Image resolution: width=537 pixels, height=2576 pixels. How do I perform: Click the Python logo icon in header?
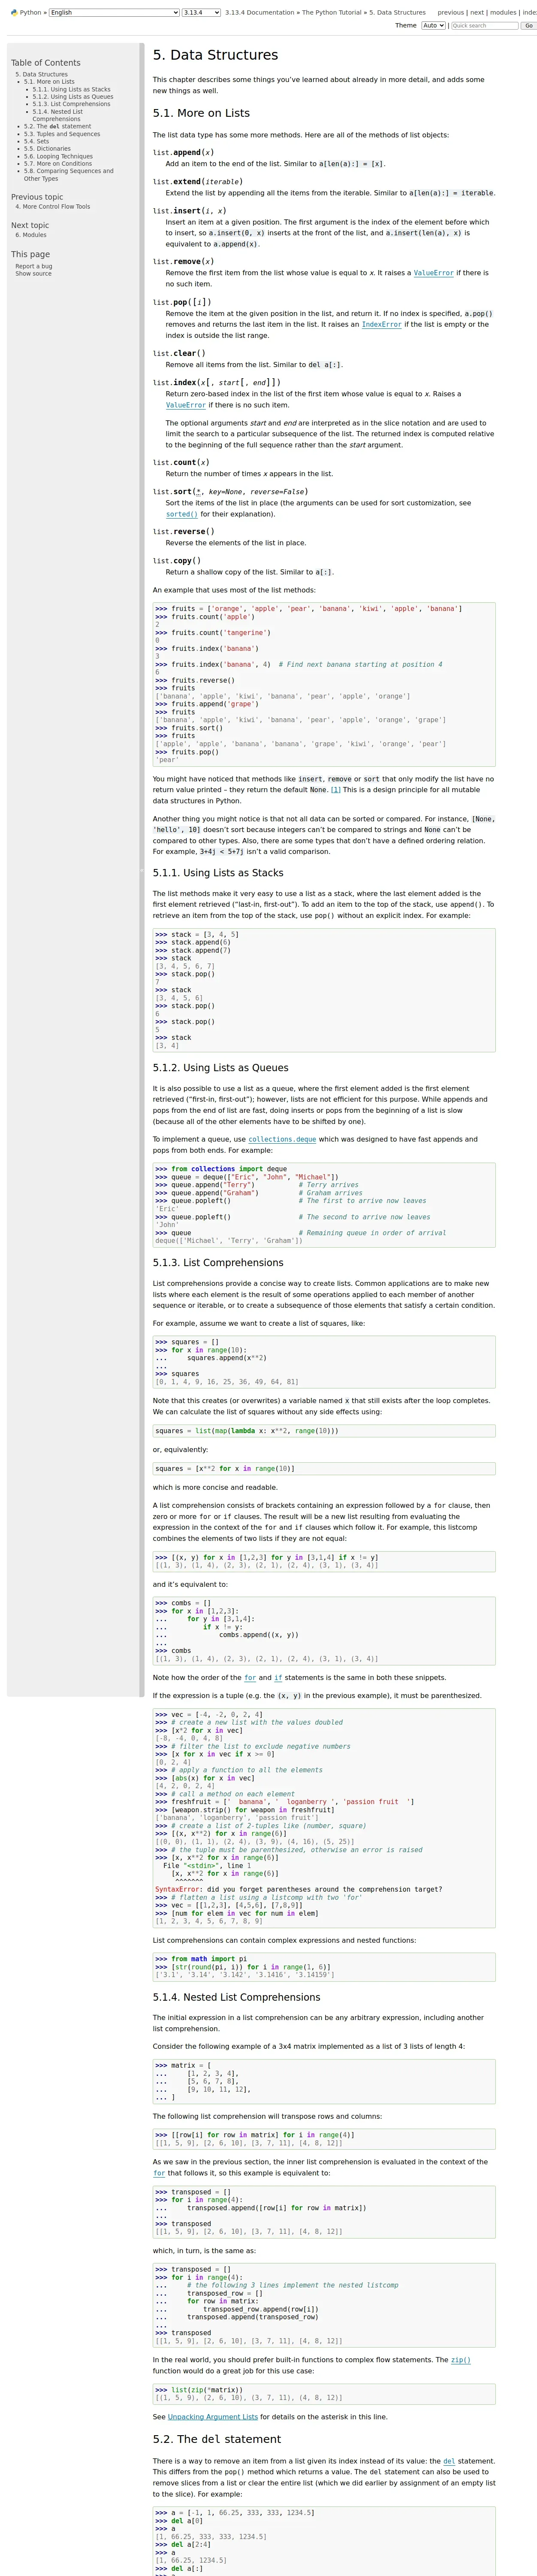[14, 13]
